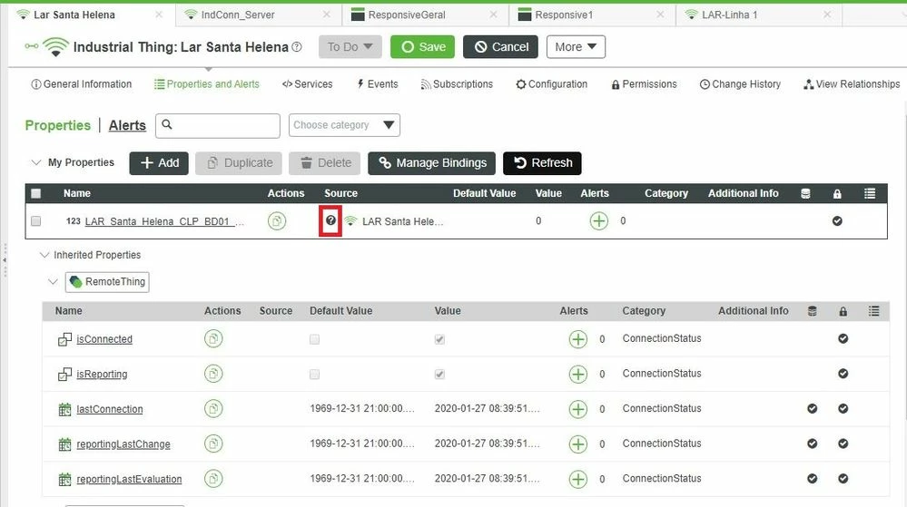Focus the properties search input field
Viewport: 907px width, 507px height.
(218, 125)
